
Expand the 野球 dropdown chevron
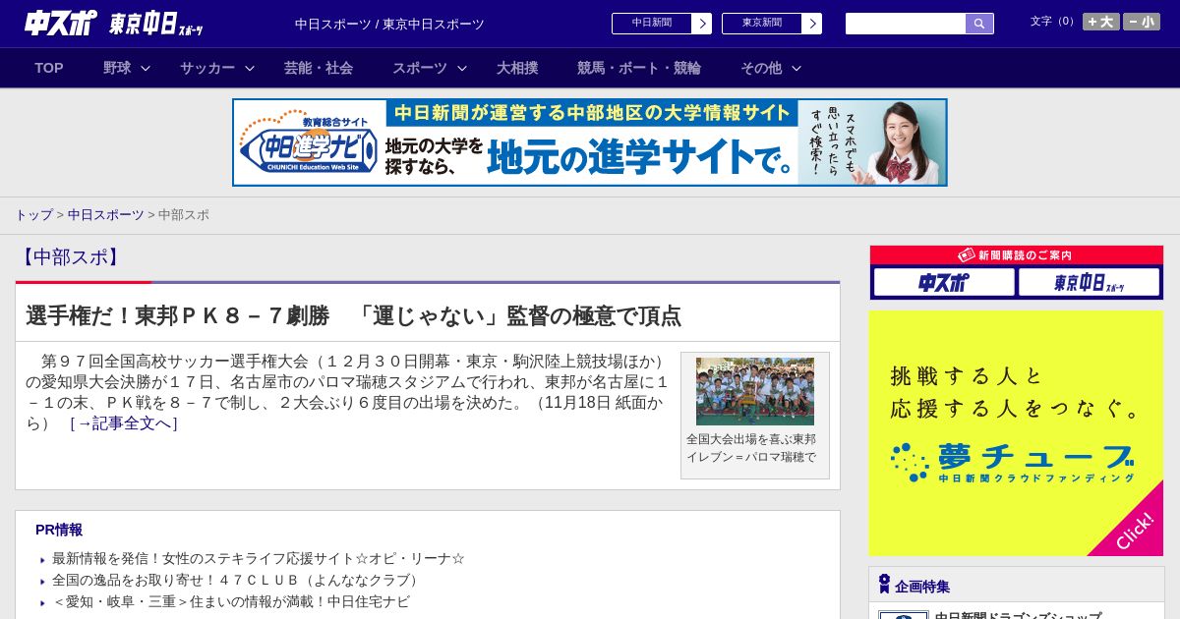[x=146, y=68]
